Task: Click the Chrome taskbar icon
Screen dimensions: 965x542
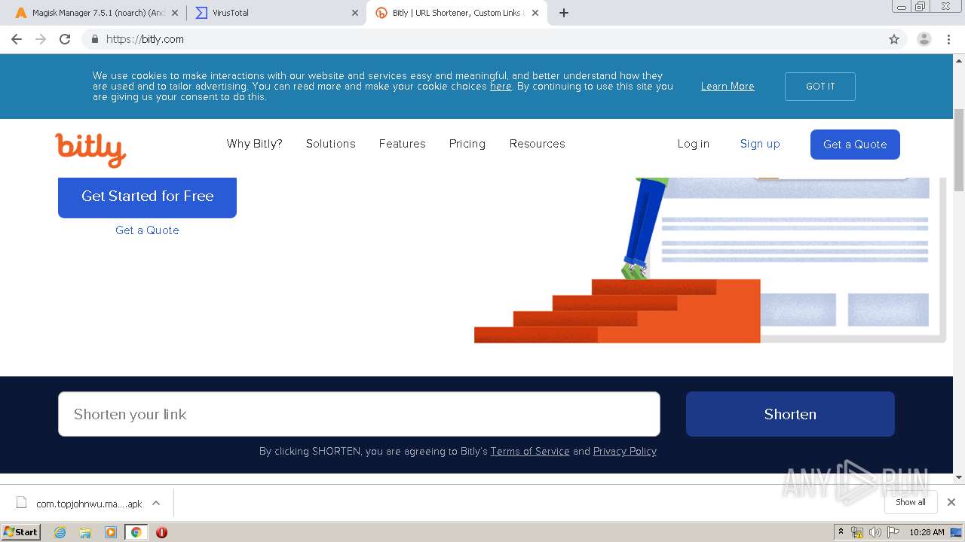Action: 136,532
